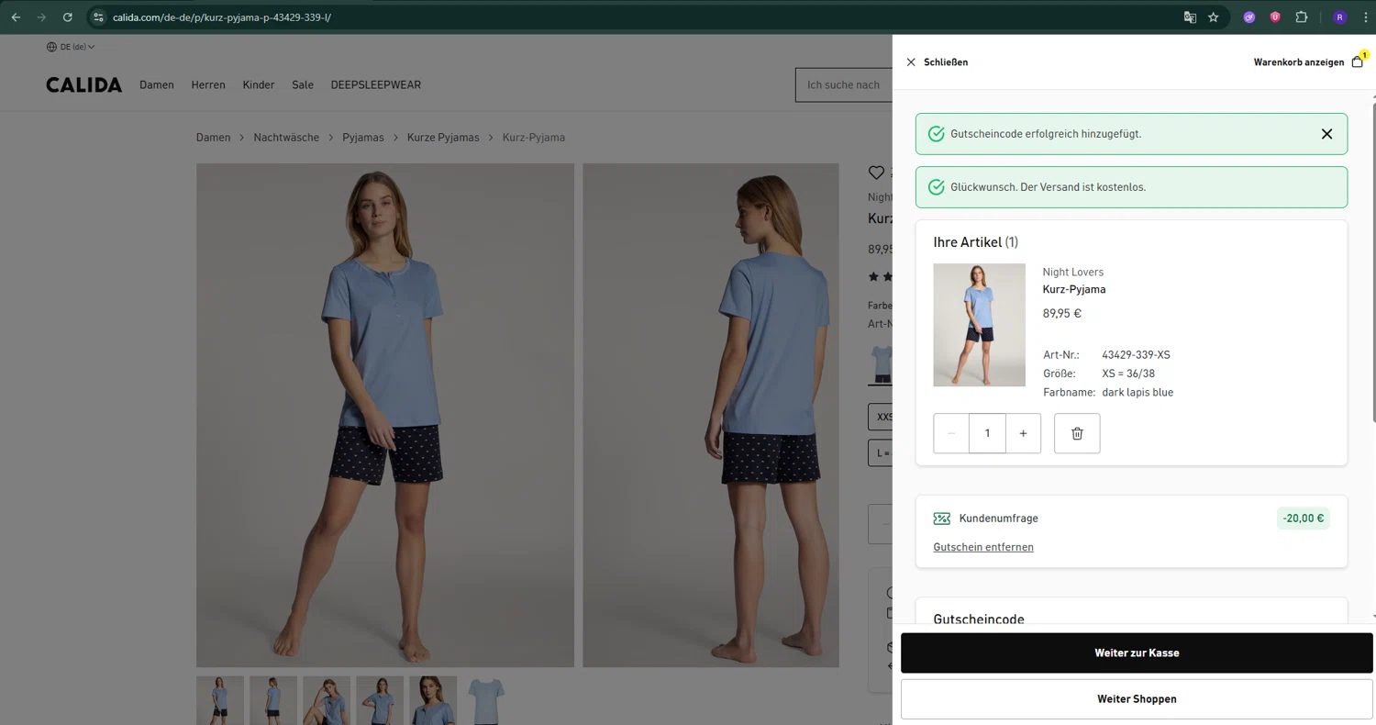The image size is (1376, 725).
Task: Select the plain blue shirt-only thumbnail
Action: pyautogui.click(x=486, y=701)
